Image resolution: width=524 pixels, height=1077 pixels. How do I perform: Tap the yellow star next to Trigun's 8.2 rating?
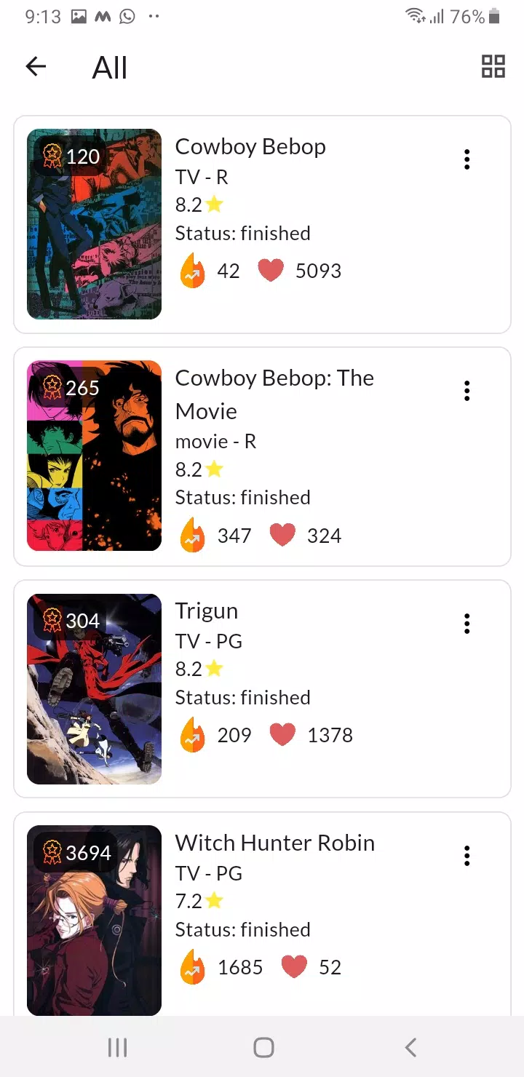[214, 668]
